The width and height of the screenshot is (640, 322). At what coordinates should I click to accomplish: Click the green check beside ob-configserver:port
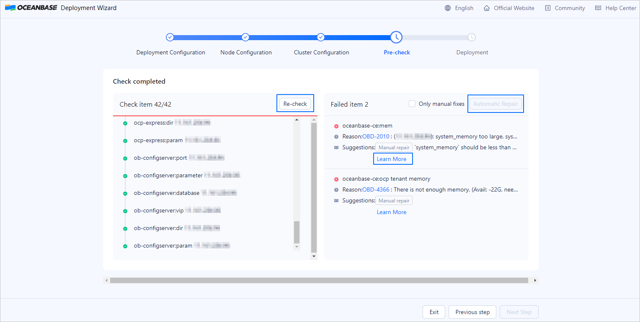[125, 158]
